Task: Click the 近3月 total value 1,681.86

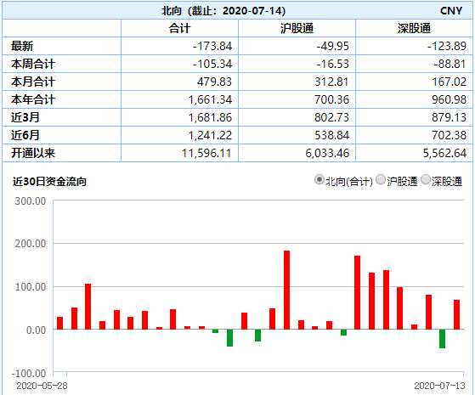Action: (x=210, y=117)
